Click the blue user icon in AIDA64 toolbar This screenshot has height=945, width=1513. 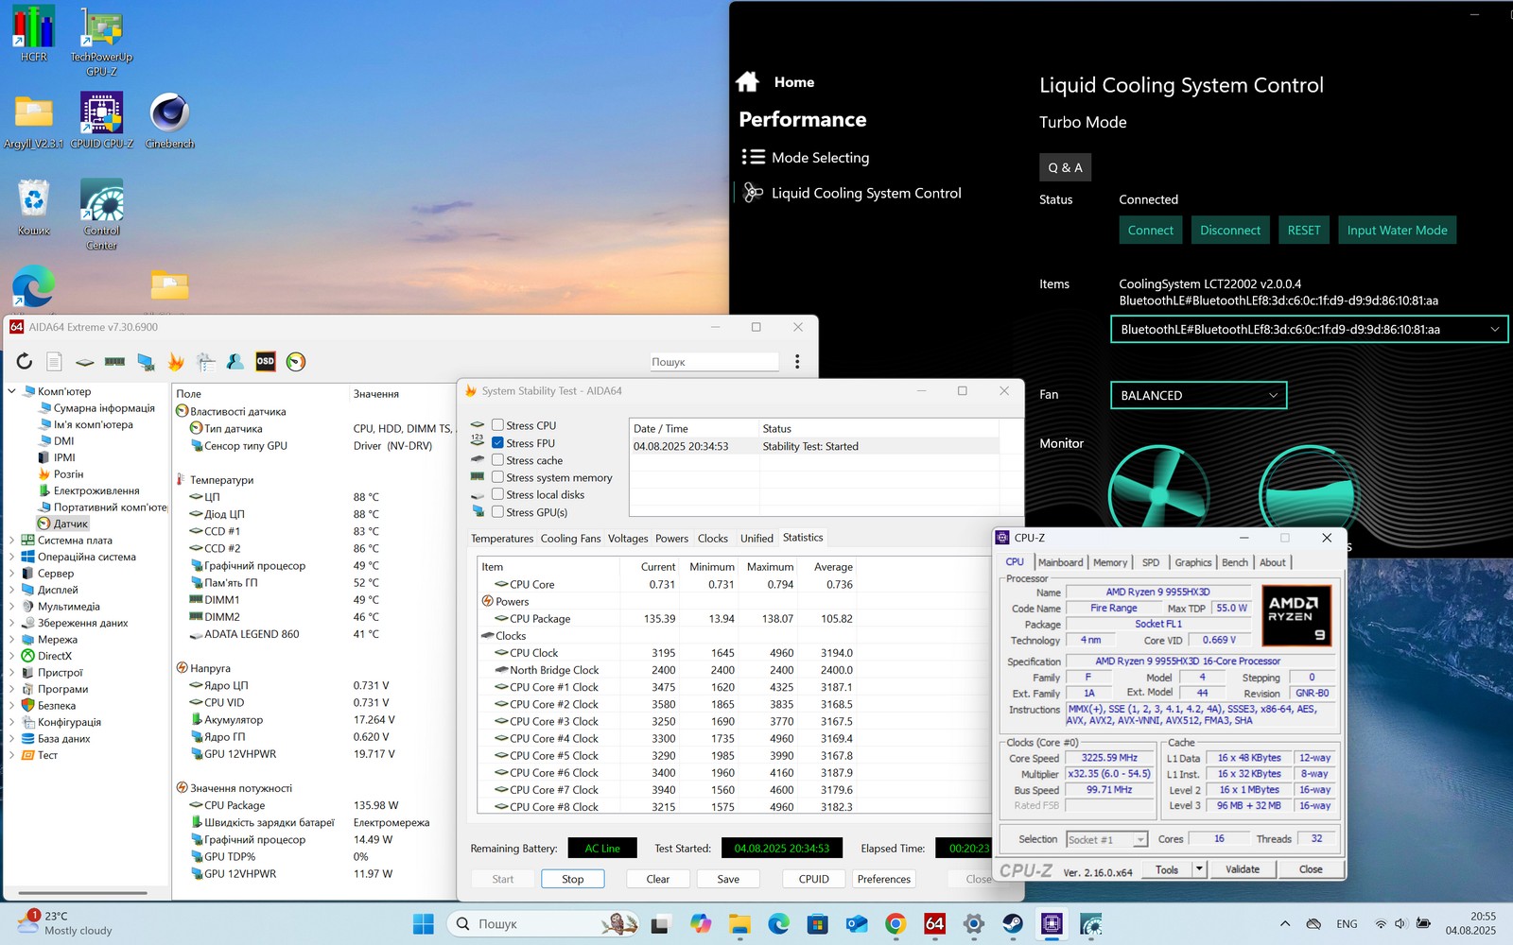[235, 361]
